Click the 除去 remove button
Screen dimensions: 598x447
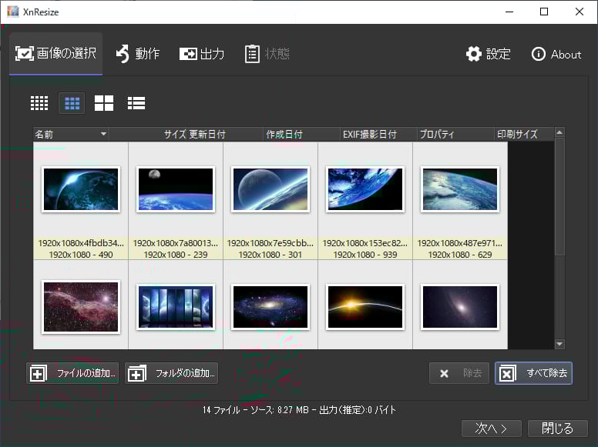pyautogui.click(x=459, y=373)
